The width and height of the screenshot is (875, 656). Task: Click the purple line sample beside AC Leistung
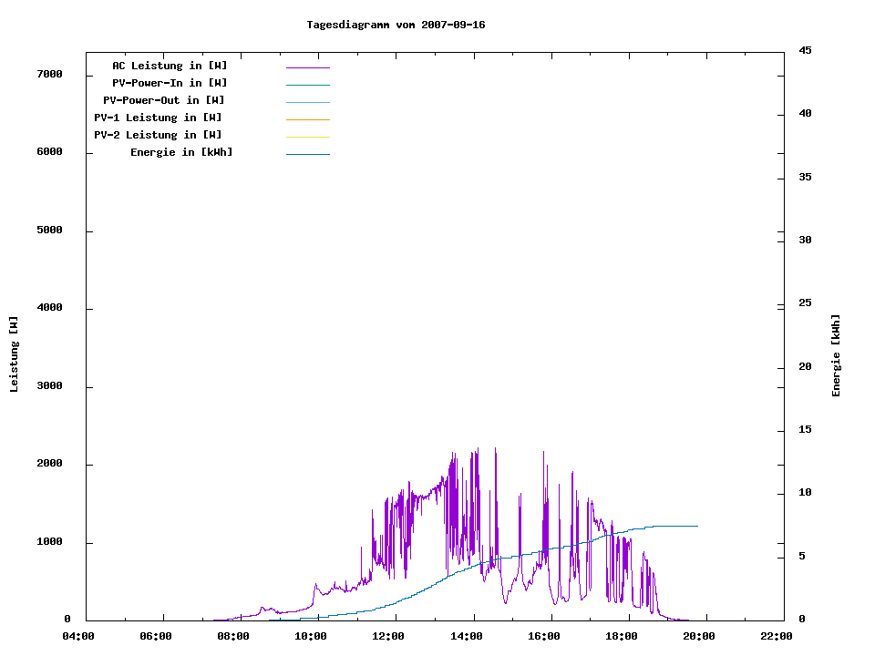[307, 67]
